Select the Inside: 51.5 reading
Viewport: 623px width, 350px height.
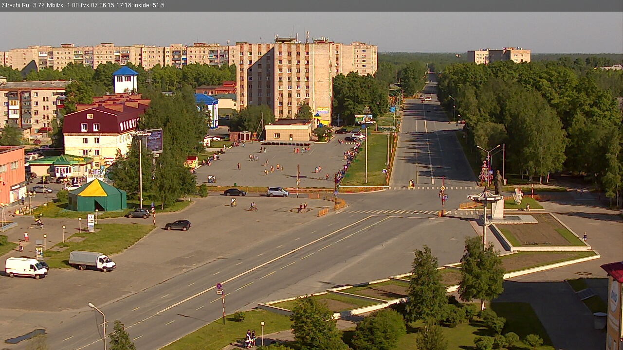point(149,5)
